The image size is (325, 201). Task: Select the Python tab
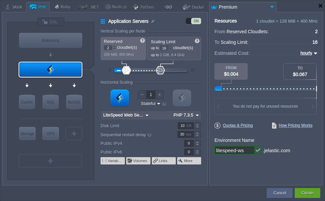click(144, 7)
